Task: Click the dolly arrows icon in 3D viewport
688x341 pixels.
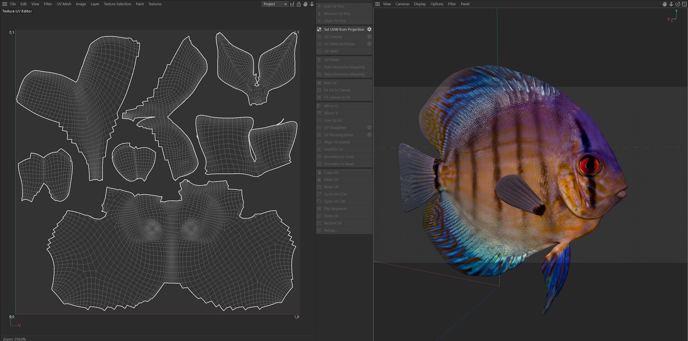Action: (x=671, y=4)
